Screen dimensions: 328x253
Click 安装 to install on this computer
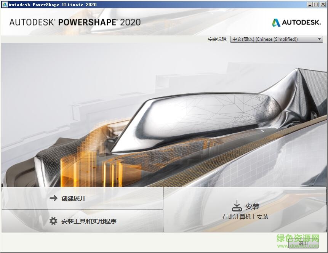pyautogui.click(x=252, y=206)
